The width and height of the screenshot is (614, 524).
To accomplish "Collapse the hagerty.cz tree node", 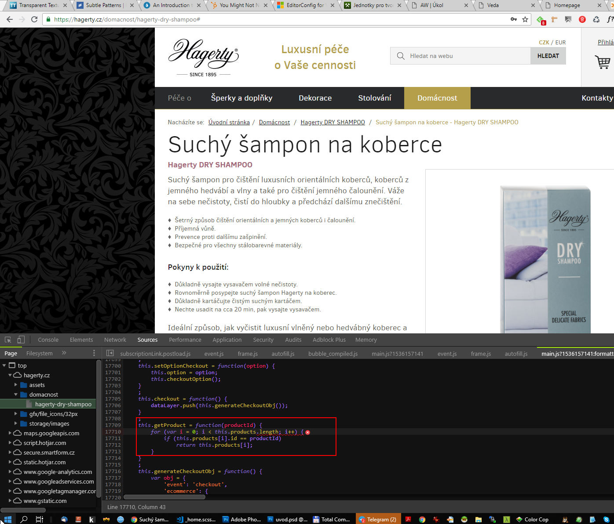I will pos(10,375).
